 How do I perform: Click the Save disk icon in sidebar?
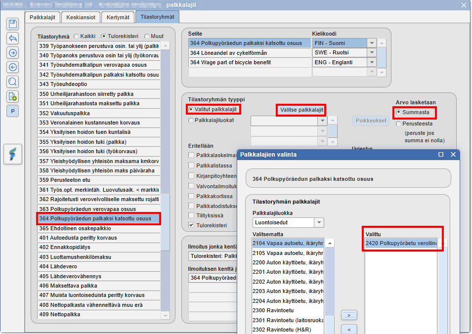pos(13,24)
